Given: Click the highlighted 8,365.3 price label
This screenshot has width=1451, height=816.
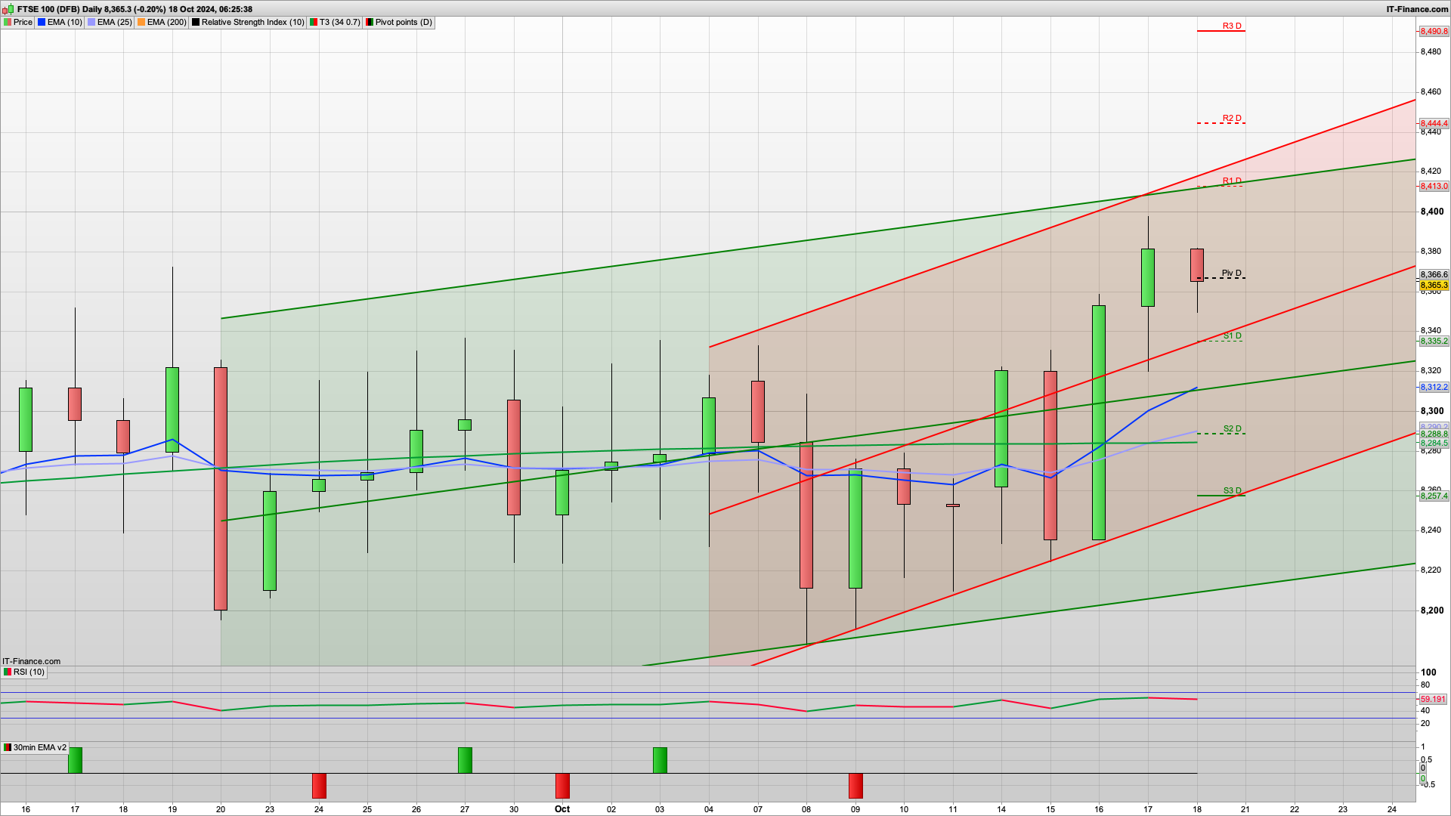Looking at the screenshot, I should coord(1433,286).
